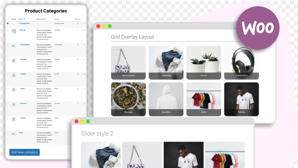Click the handbag slide in Slider style 2

tap(142, 155)
